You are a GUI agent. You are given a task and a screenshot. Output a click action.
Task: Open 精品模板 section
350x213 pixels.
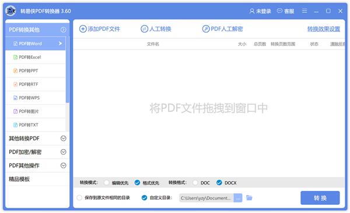37,179
